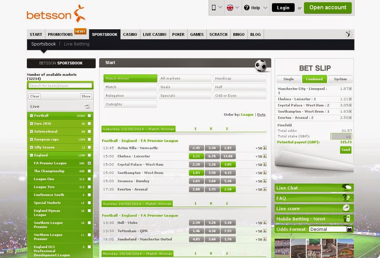Tick the International checkbox
This screenshot has height=258, width=380.
pos(89,132)
